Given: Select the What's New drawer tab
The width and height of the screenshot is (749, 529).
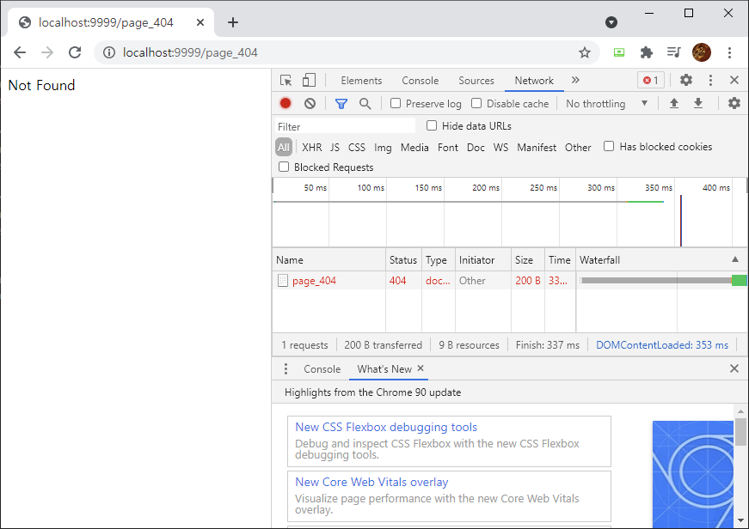Looking at the screenshot, I should click(x=384, y=369).
